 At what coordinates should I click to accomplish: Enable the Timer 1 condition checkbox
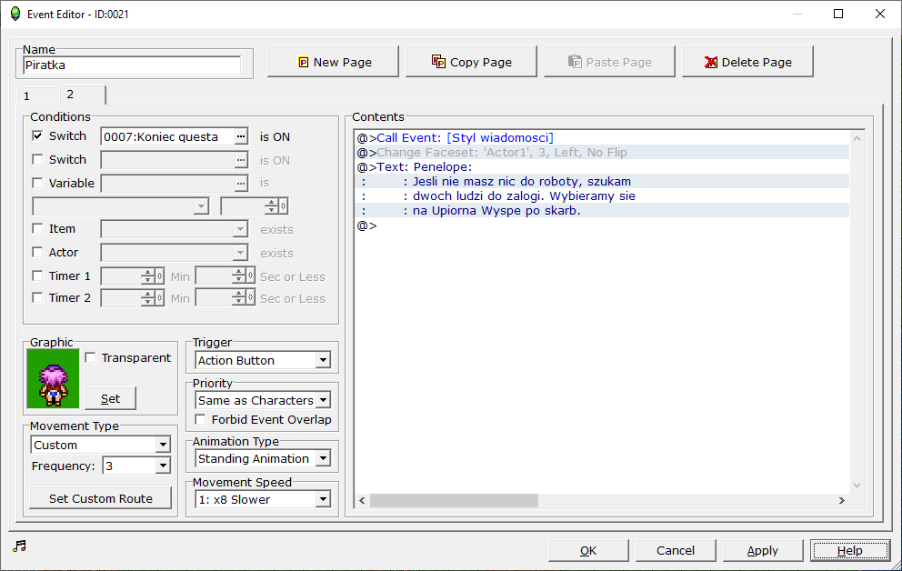point(37,275)
